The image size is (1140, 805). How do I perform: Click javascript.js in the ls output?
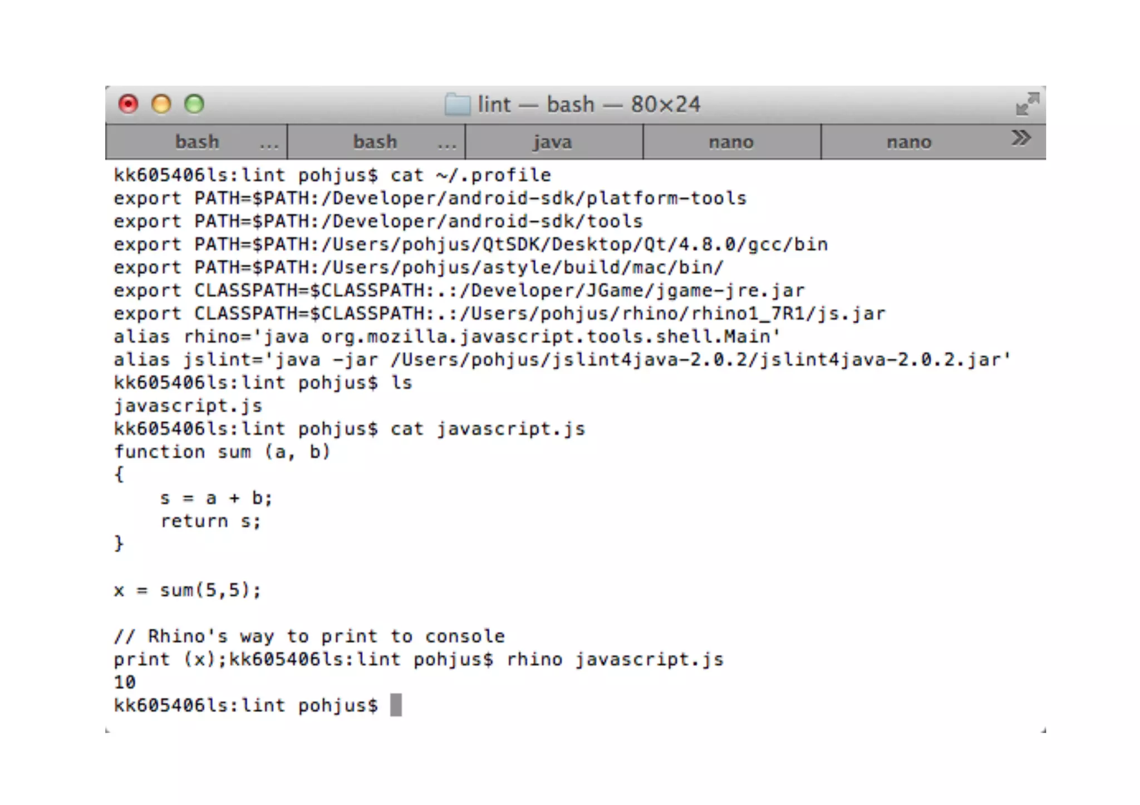click(x=188, y=406)
